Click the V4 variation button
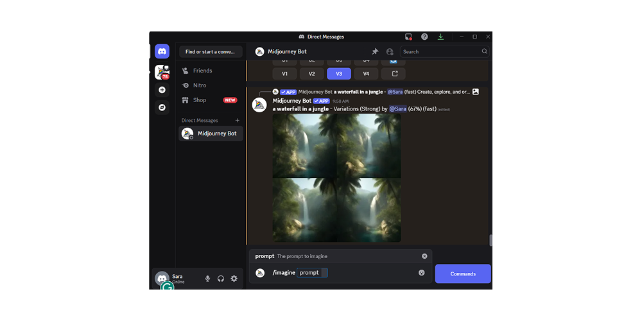Viewport: 642px width, 321px height. [366, 74]
